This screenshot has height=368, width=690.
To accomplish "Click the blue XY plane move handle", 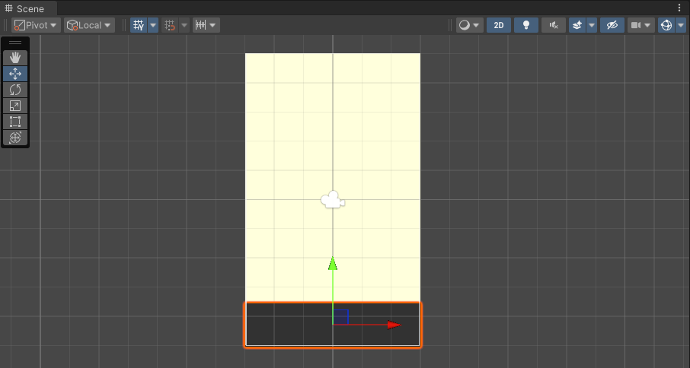I will [x=341, y=316].
